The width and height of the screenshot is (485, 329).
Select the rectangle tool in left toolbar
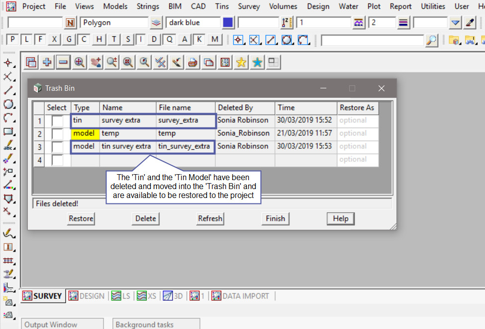8,132
